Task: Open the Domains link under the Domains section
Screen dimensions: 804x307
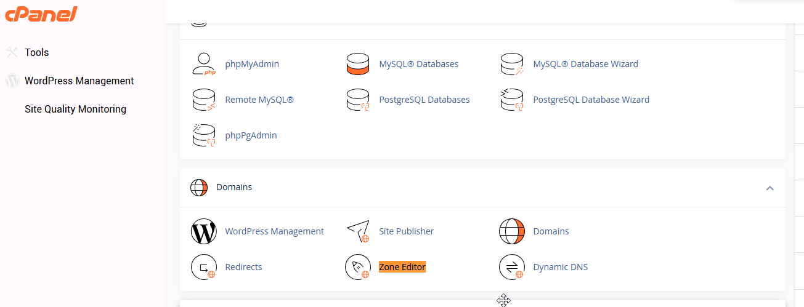Action: 551,231
